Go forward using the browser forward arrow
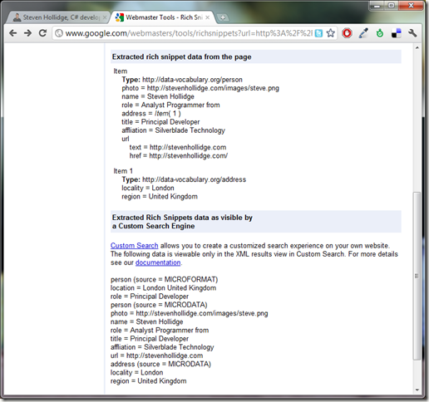The image size is (429, 402). tap(27, 33)
